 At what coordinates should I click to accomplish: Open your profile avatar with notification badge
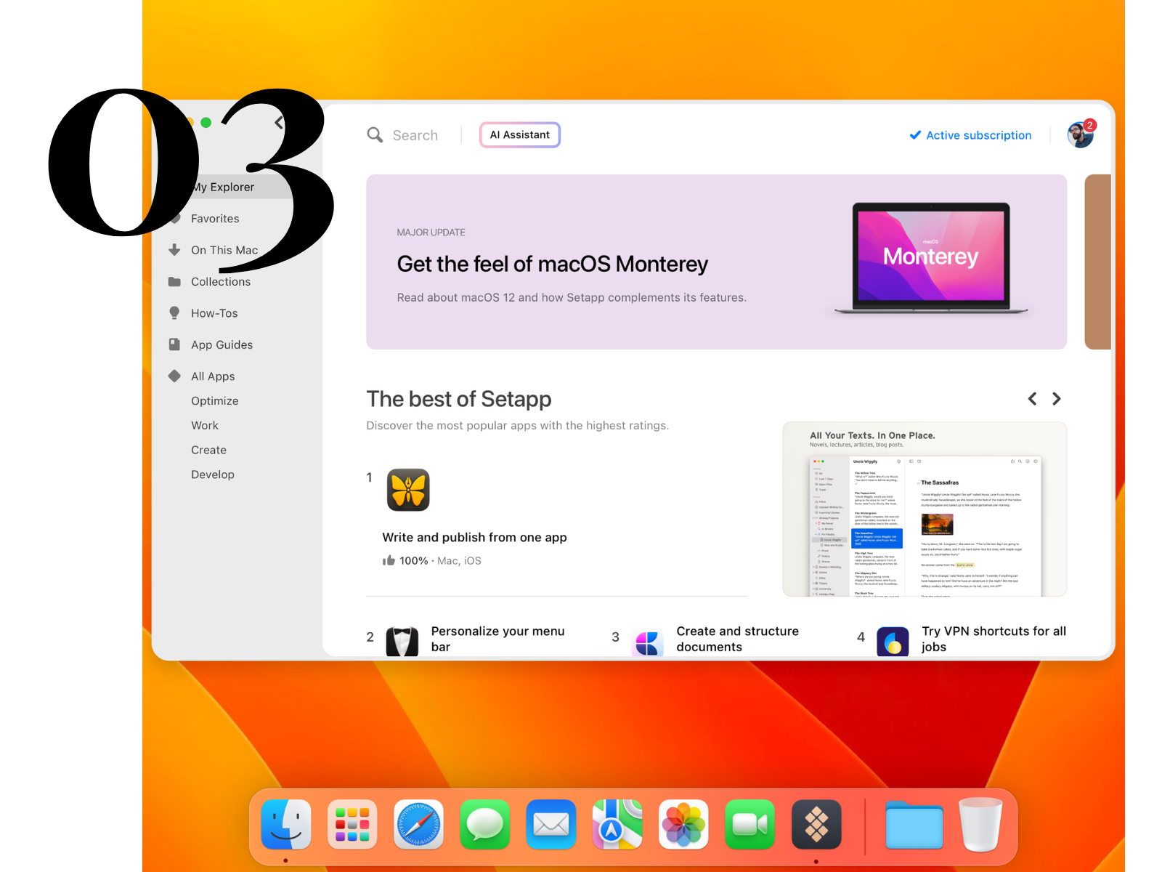click(x=1080, y=134)
